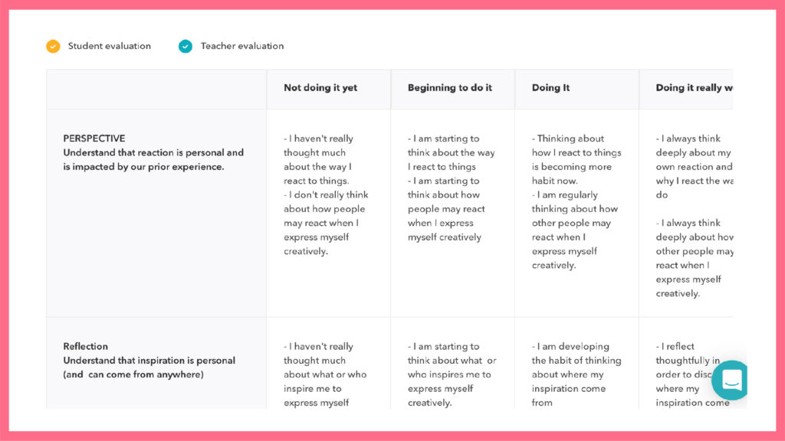
Task: Click the teal Teacher evaluation check icon
Action: [x=186, y=46]
